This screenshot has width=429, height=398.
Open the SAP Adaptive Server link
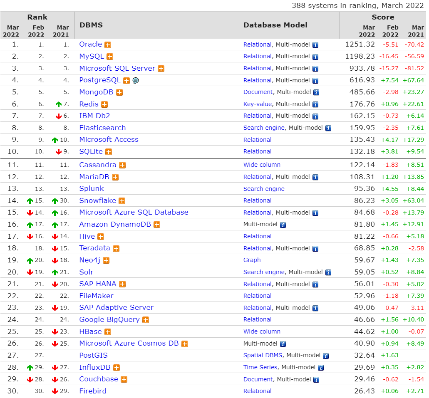pyautogui.click(x=117, y=308)
